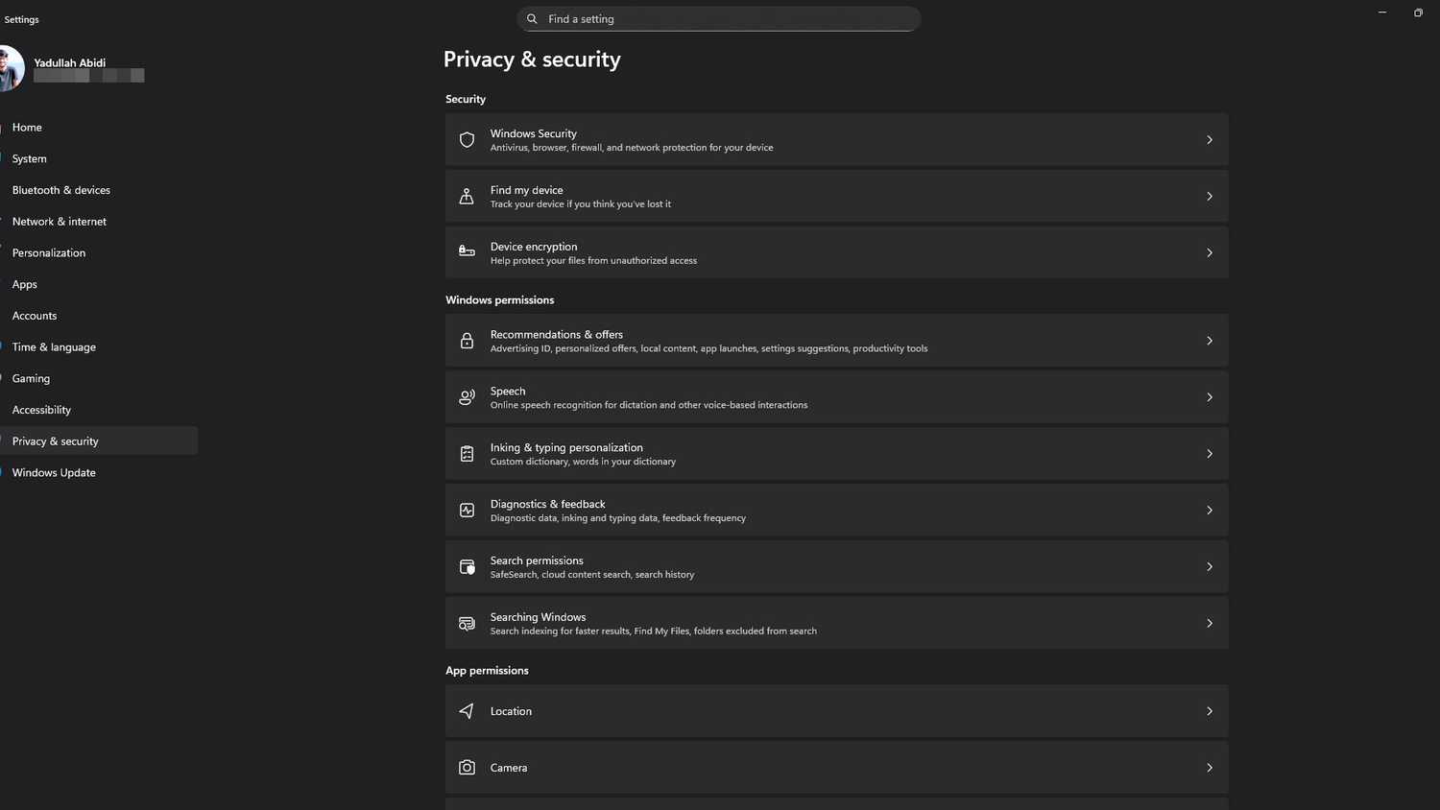
Task: Open Windows Security via right chevron
Action: tap(1209, 140)
